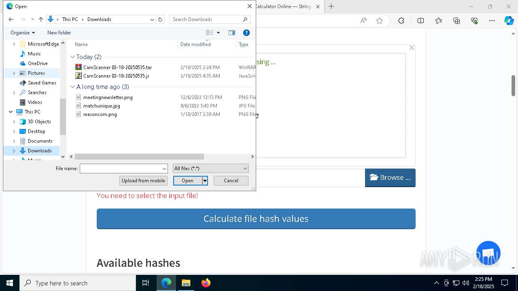Open Firefox from the taskbar
This screenshot has height=291, width=518.
click(x=206, y=283)
